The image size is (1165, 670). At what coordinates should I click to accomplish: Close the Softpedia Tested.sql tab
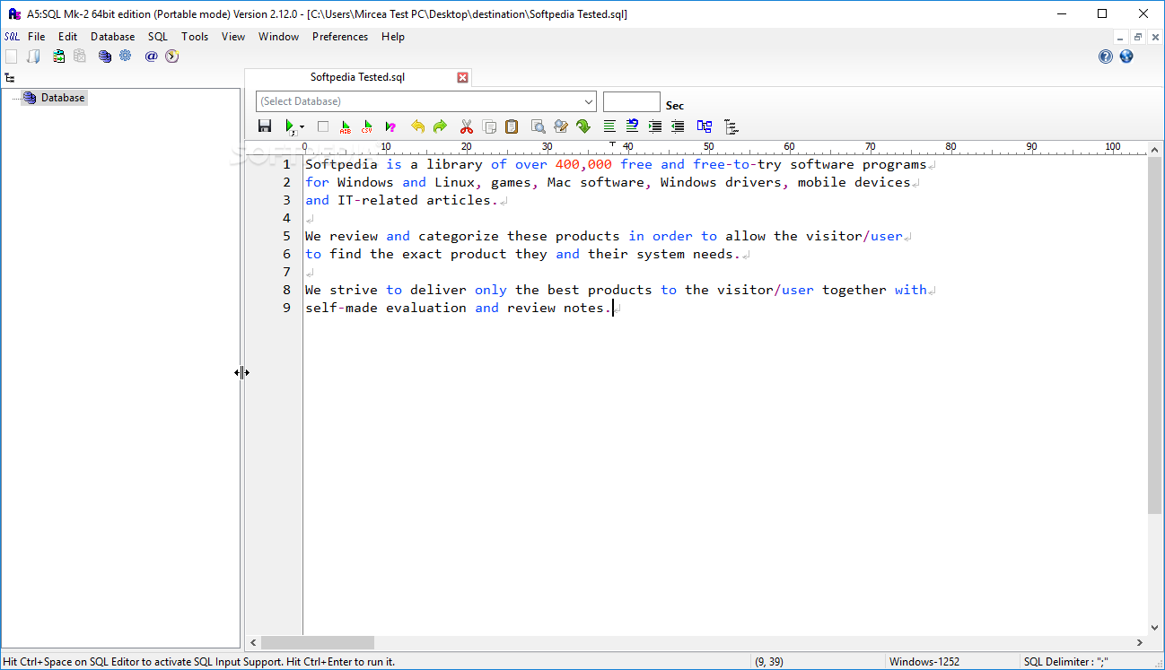[x=463, y=77]
